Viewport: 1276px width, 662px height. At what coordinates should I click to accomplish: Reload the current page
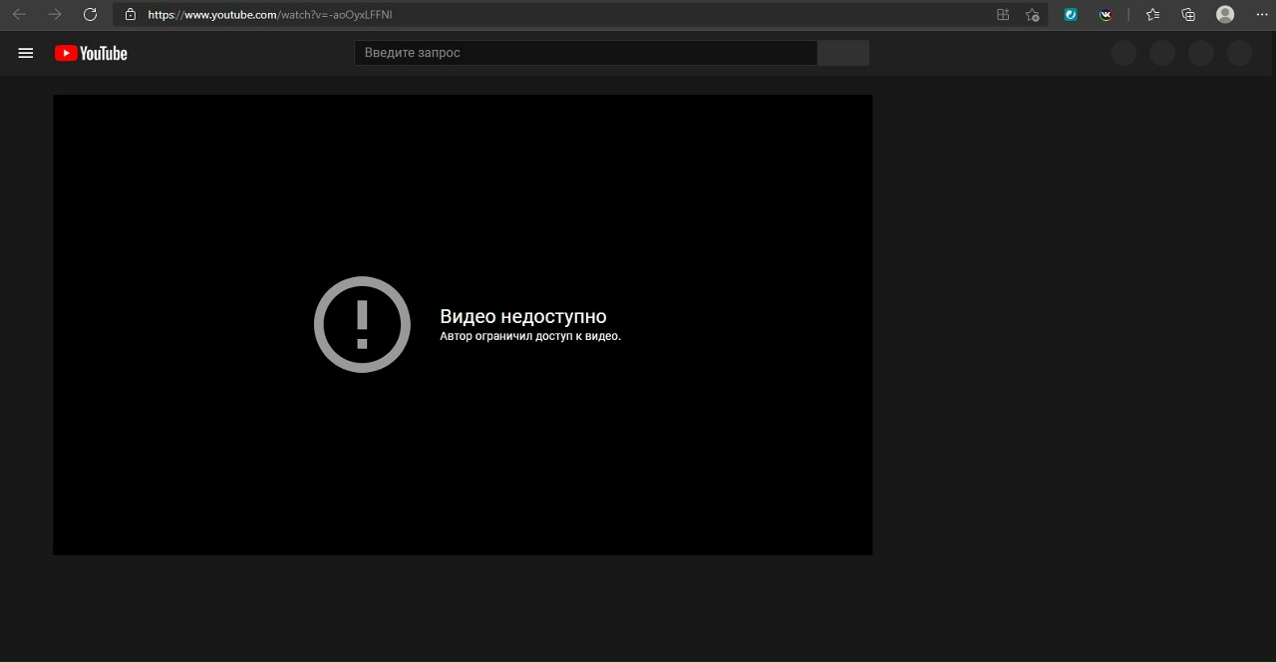(x=90, y=15)
